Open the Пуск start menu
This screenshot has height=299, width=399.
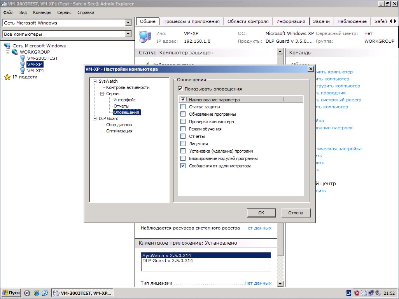coord(11,293)
